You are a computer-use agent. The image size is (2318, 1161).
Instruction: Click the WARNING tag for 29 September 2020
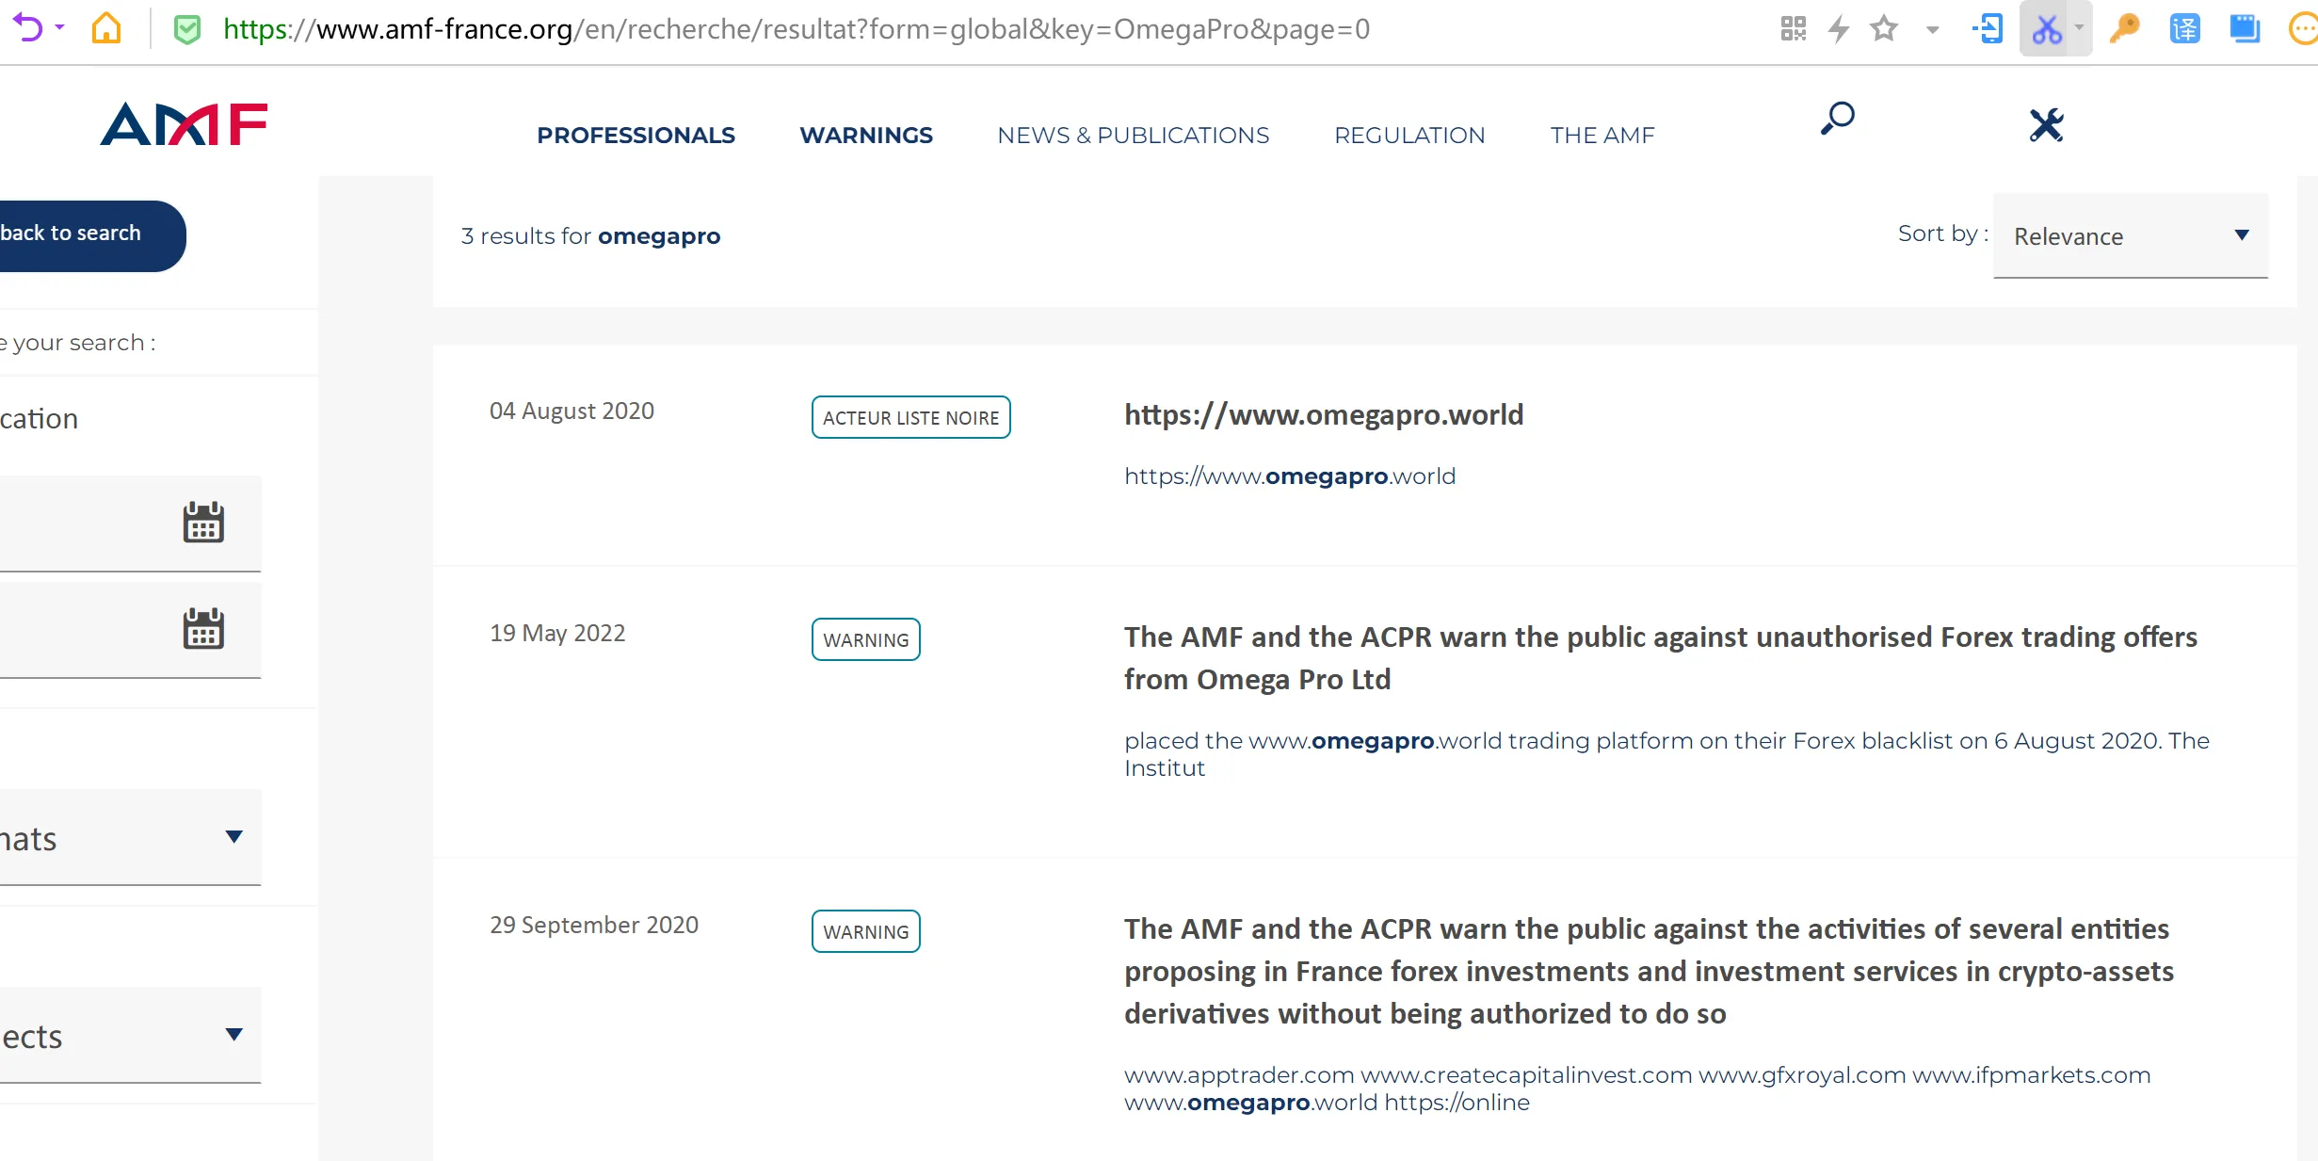[x=865, y=931]
